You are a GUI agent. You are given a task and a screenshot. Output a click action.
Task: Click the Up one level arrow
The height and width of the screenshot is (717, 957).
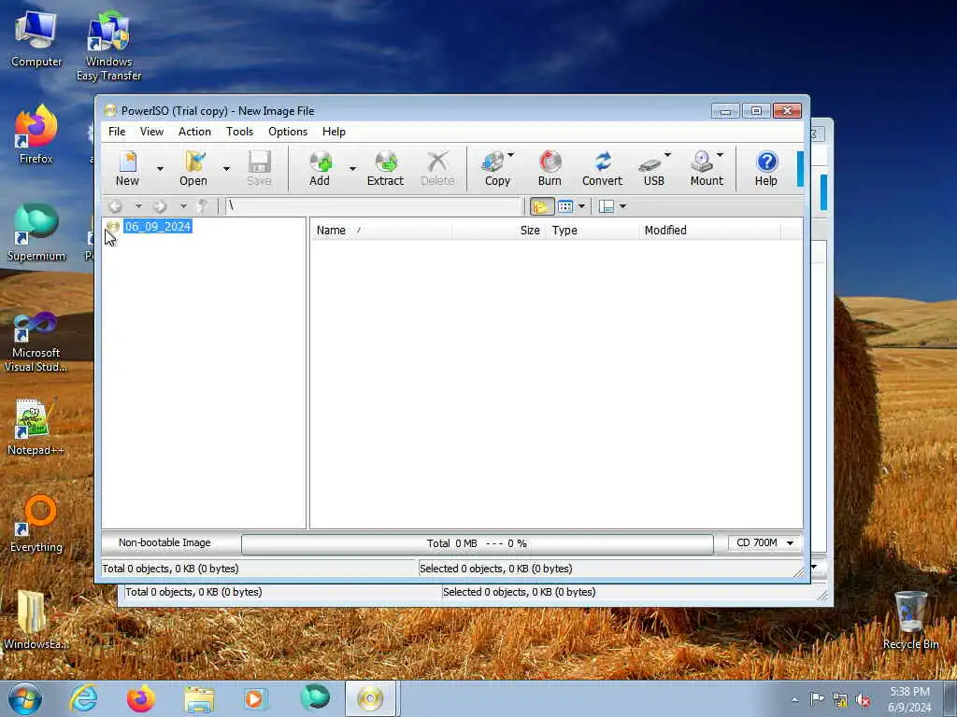tap(202, 206)
